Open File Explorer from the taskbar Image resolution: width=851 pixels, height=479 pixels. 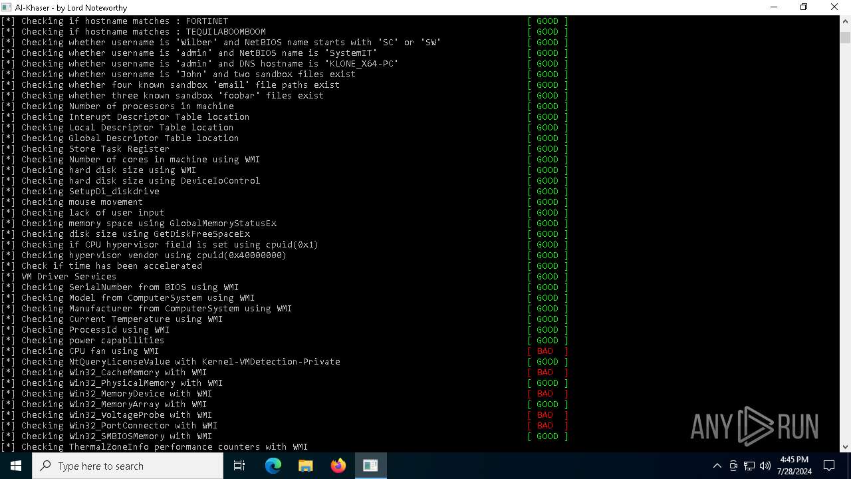click(x=306, y=466)
